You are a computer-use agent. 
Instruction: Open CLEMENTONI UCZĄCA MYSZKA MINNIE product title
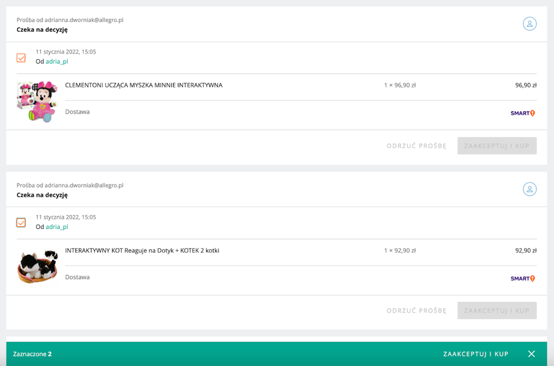pos(144,85)
